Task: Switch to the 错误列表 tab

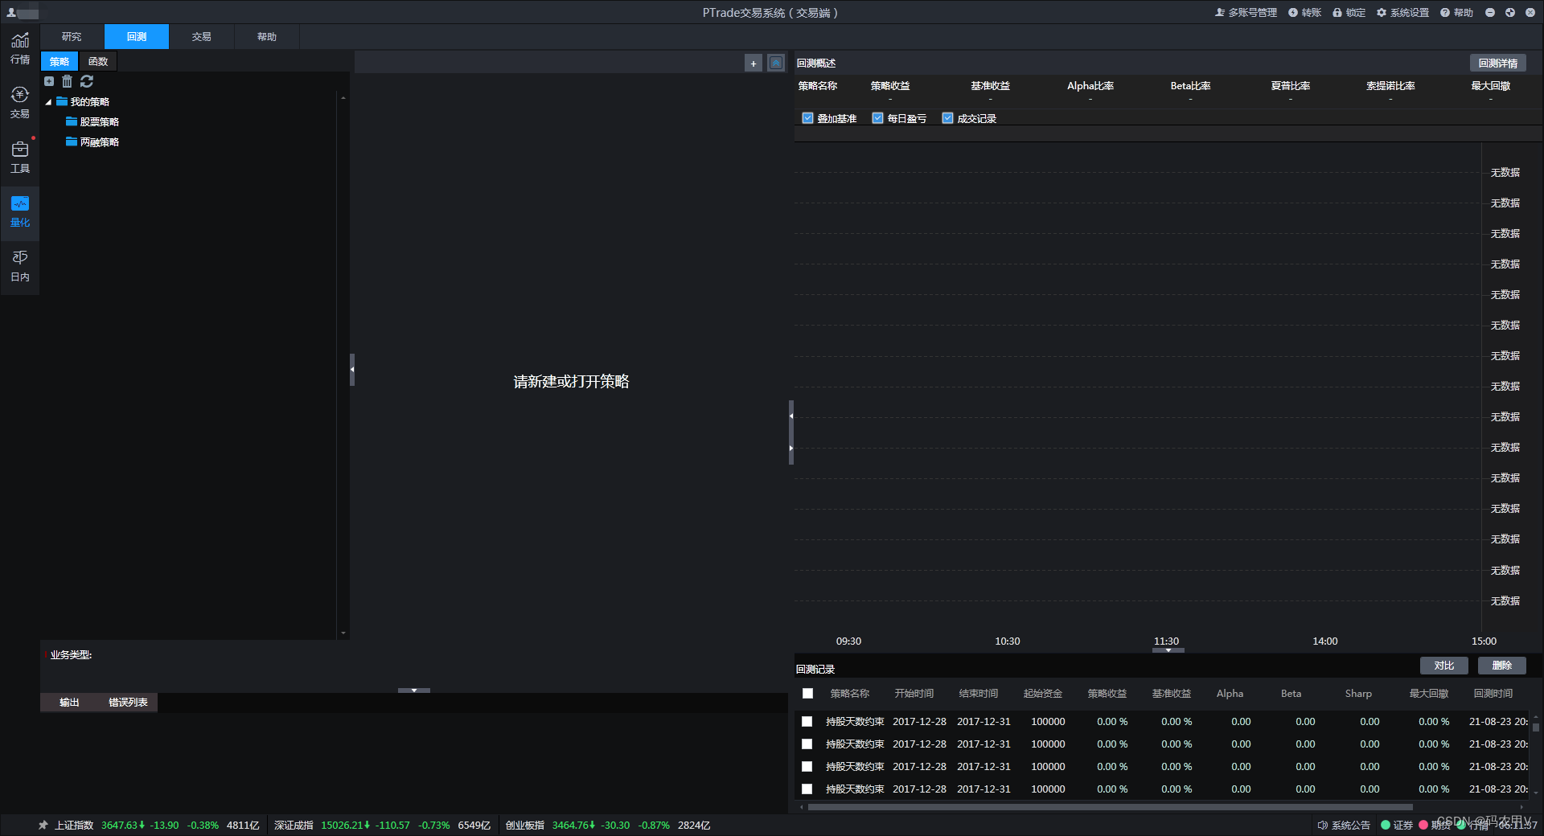Action: coord(128,703)
